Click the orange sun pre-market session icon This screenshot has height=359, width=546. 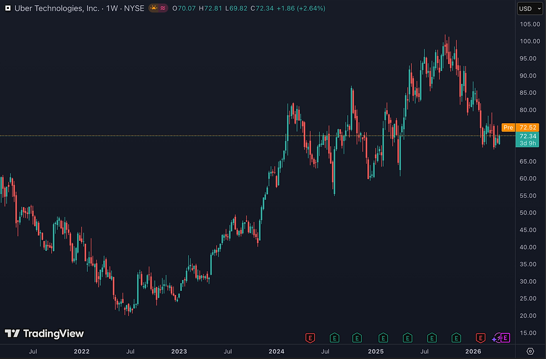coord(154,8)
